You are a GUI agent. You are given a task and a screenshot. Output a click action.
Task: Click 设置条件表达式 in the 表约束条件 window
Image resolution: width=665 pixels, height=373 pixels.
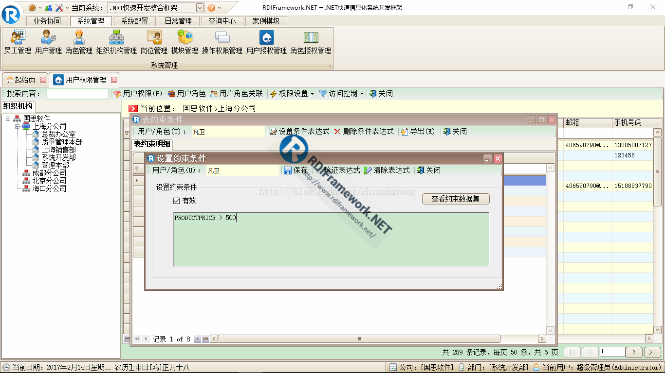(x=299, y=132)
